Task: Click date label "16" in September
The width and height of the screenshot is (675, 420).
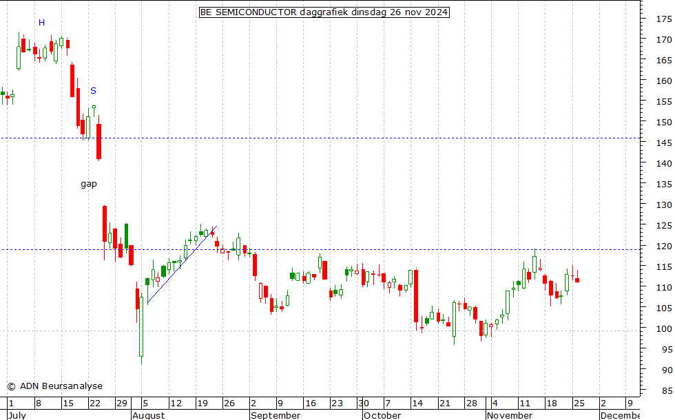Action: pos(311,403)
